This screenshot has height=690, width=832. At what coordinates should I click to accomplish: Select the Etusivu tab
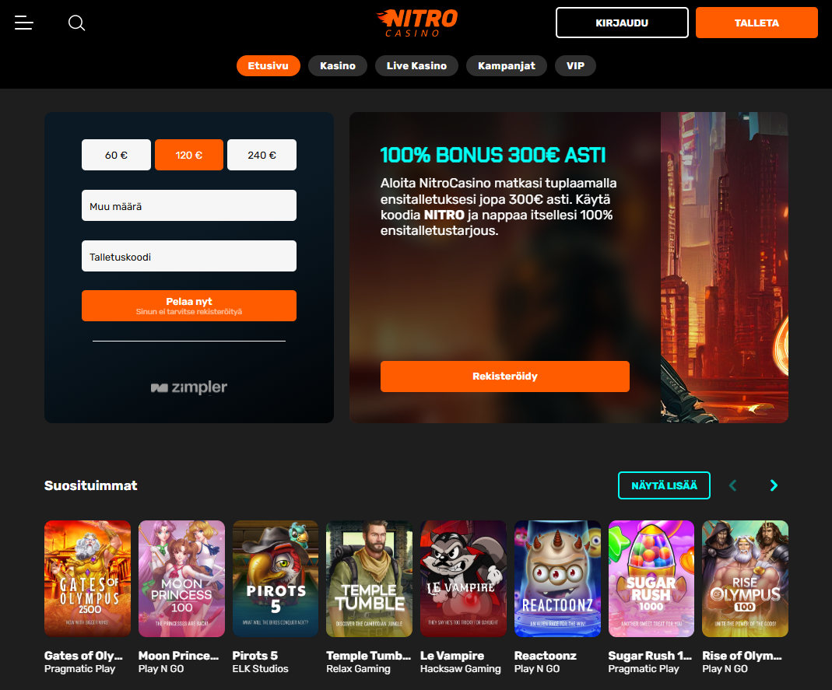pos(268,66)
